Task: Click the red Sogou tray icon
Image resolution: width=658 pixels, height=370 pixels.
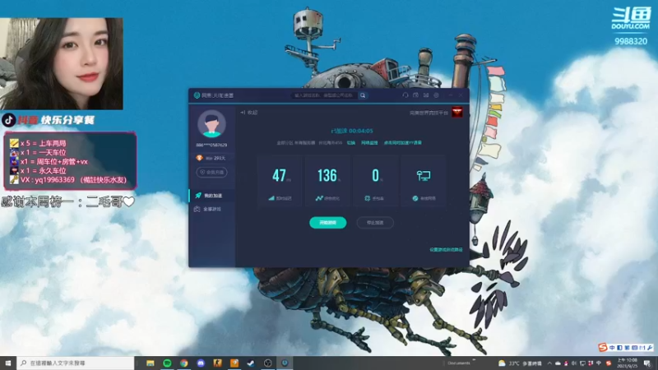Action: pyautogui.click(x=609, y=363)
